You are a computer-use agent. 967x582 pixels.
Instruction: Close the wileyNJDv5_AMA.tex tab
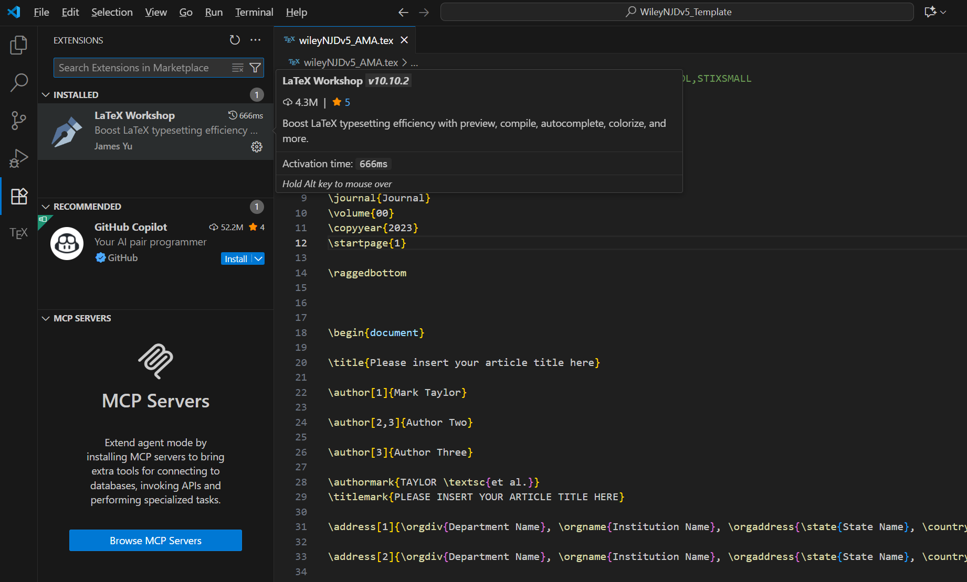(x=404, y=40)
